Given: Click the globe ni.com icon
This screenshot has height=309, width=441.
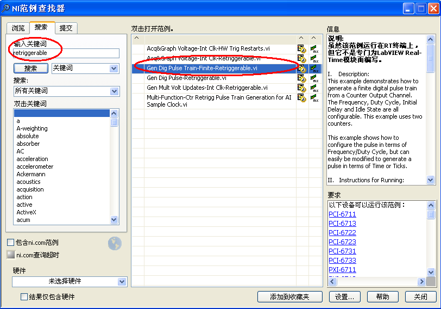Looking at the screenshot, I should click(x=115, y=243).
